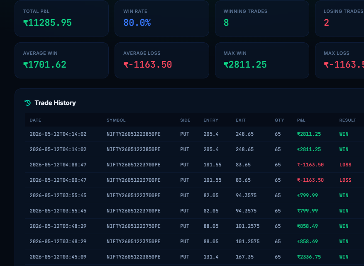Viewport: 364px width, 266px height.
Task: Select the ₹11285.95 total P&L value
Action: point(47,23)
